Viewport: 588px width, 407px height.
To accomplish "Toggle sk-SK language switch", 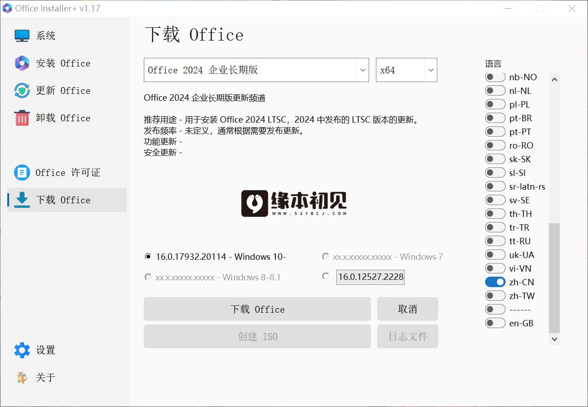I will click(495, 159).
